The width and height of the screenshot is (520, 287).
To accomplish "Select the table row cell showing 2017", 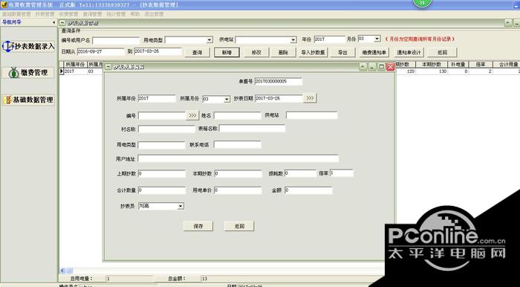I will pos(75,71).
